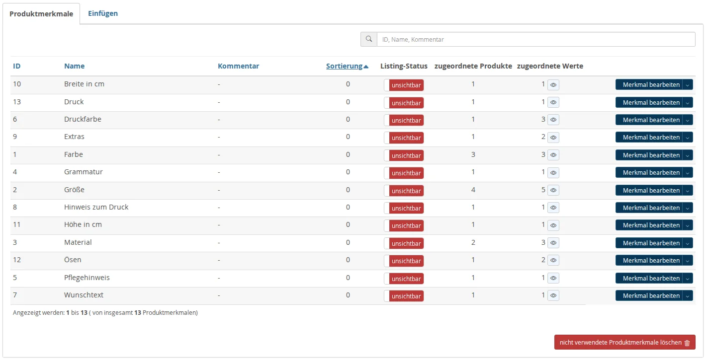View assigned values for Hinweis zum Druck
Screen dimensions: 706x360
553,208
